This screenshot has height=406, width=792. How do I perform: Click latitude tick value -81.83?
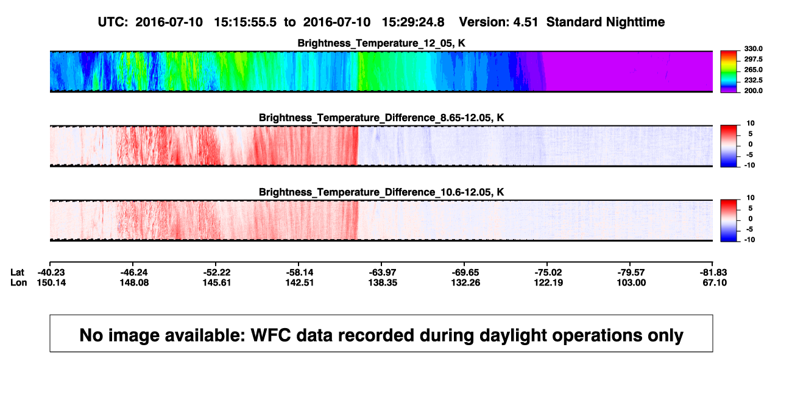713,272
